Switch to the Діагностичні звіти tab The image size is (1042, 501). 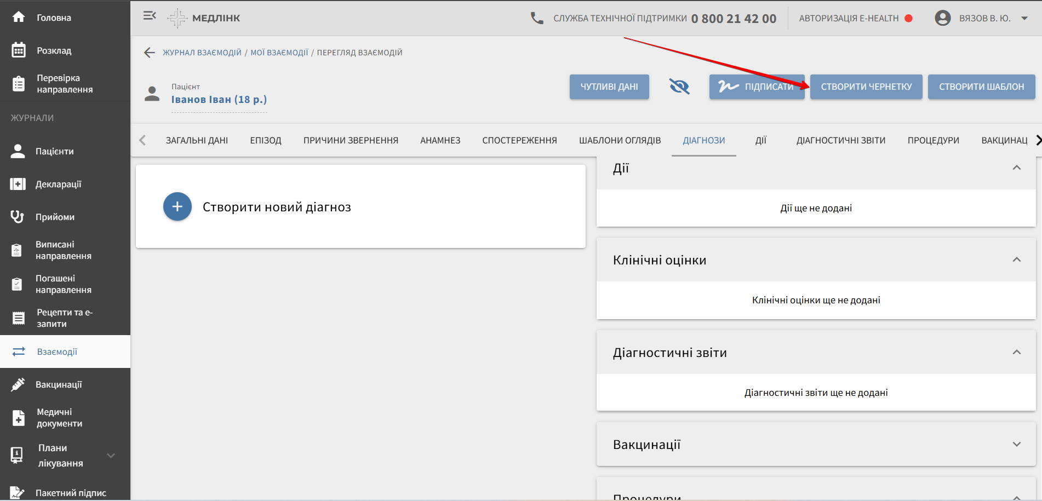[840, 140]
